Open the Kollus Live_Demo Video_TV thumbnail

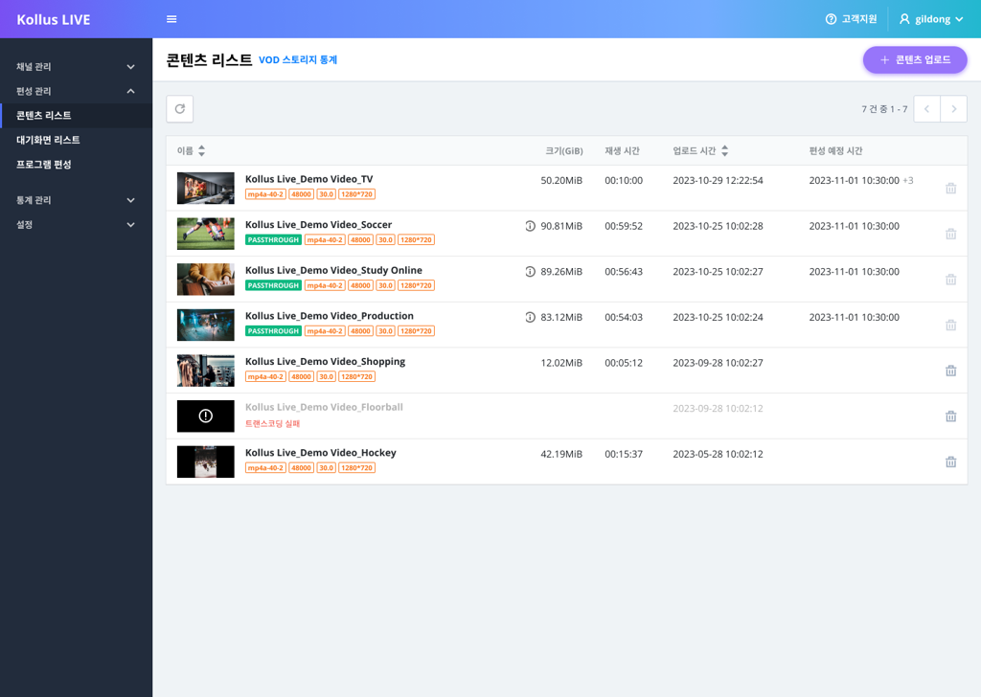(x=205, y=188)
